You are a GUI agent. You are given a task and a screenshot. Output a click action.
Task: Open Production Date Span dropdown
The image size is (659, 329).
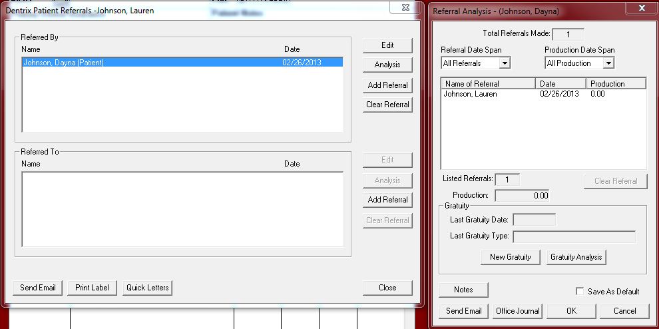(608, 63)
